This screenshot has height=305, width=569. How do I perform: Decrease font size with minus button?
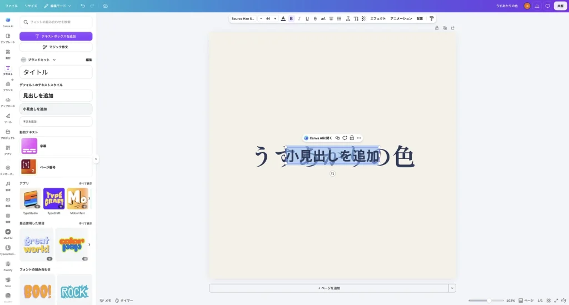[x=261, y=18]
